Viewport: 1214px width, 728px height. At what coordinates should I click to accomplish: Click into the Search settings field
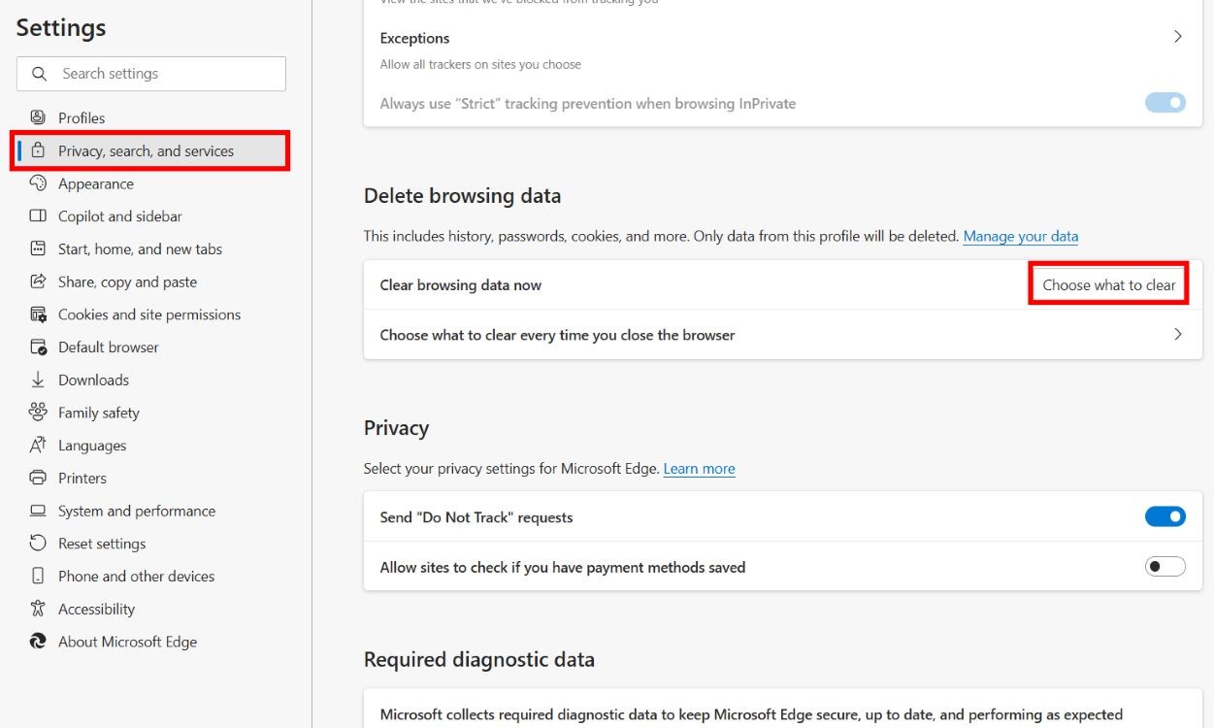click(151, 74)
